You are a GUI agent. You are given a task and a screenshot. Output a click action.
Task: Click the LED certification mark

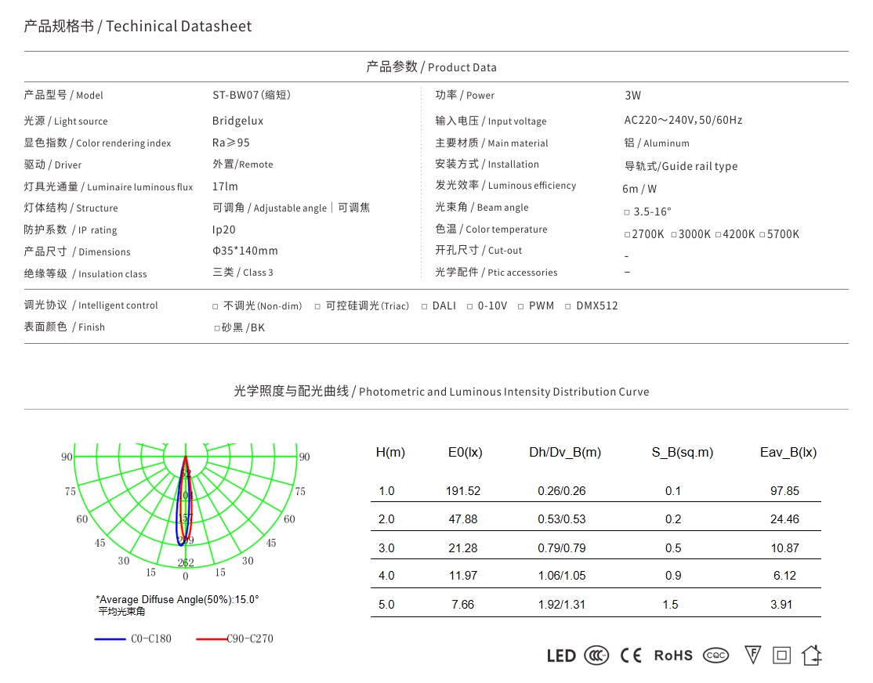[560, 656]
